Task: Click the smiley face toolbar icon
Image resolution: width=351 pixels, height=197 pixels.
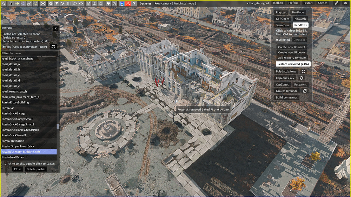Action: coord(35,3)
